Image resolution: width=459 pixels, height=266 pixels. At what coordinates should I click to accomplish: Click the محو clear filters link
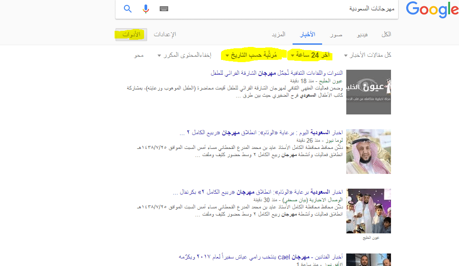[139, 55]
